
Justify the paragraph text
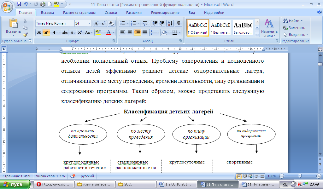145,32
